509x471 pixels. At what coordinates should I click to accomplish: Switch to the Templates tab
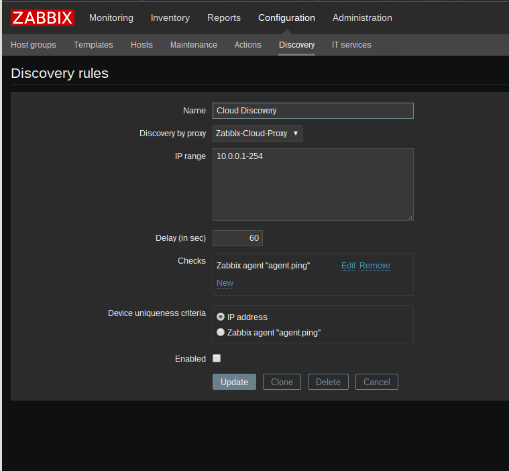click(x=93, y=45)
